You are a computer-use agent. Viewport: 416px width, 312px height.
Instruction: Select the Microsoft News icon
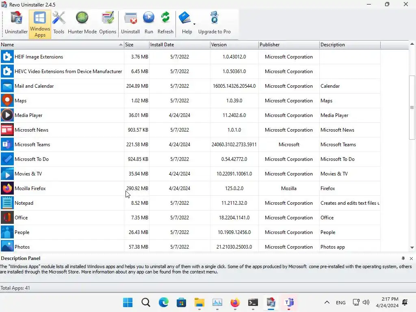[x=7, y=130]
